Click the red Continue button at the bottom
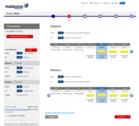 123,117
